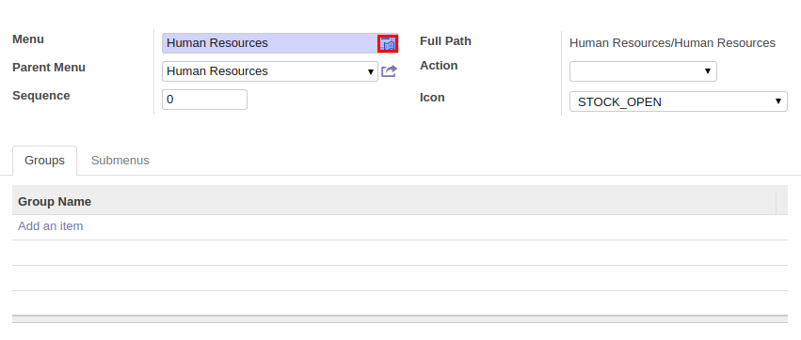Click the translate icon in the Menu field
The height and width of the screenshot is (340, 801).
388,44
